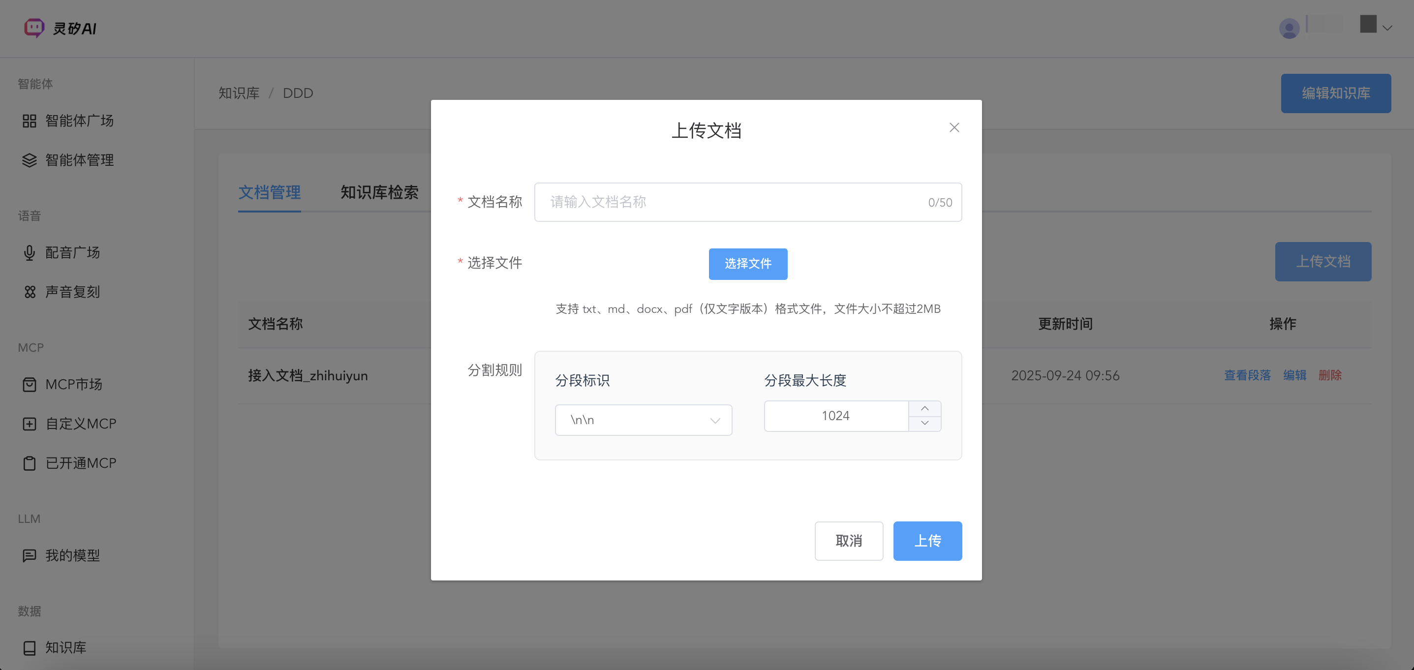Click the MCP市场 bag icon
This screenshot has width=1414, height=670.
pyautogui.click(x=29, y=384)
